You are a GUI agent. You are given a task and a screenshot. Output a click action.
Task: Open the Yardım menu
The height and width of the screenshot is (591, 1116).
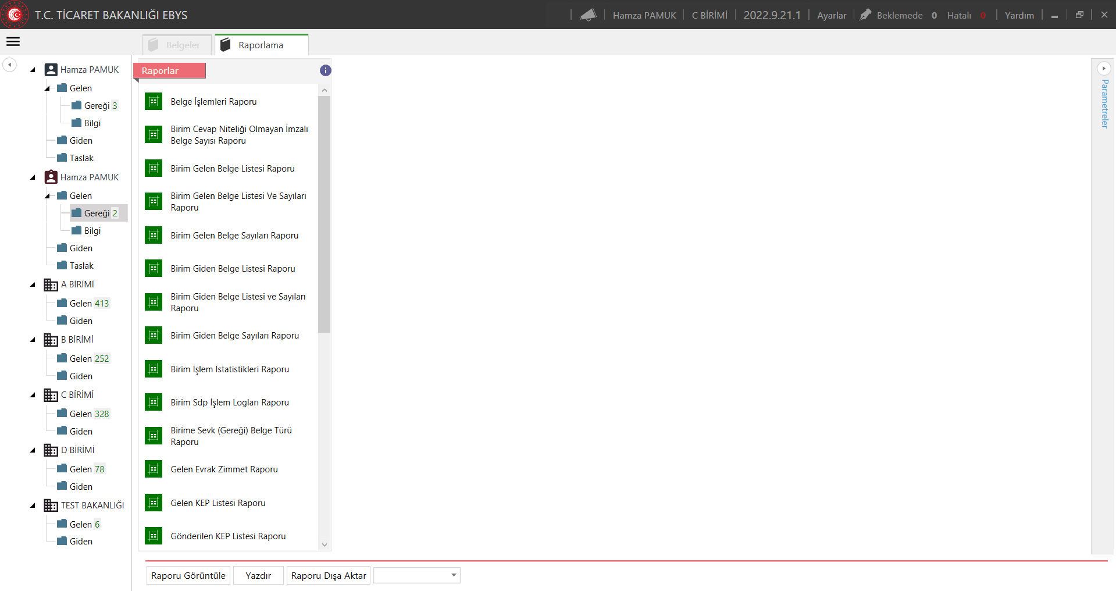pos(1019,15)
